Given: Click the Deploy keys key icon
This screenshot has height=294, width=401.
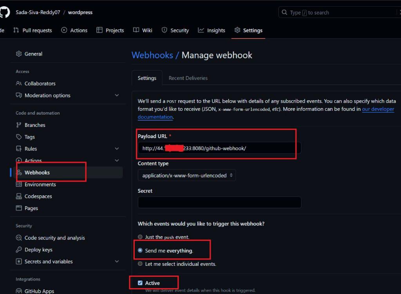Looking at the screenshot, I should [19, 249].
